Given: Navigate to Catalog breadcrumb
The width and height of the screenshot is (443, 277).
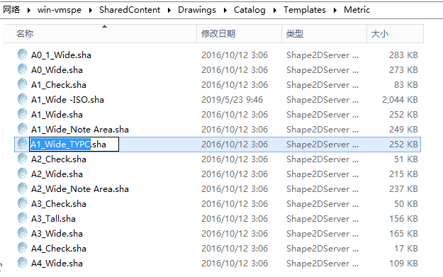Looking at the screenshot, I should (249, 10).
